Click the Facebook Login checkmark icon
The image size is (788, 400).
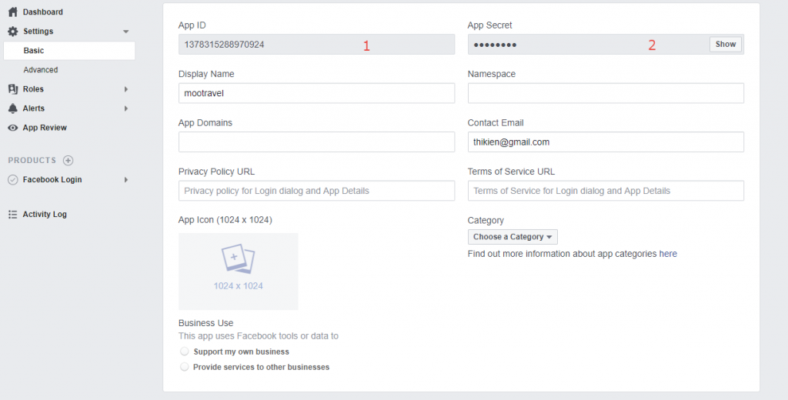pos(12,180)
